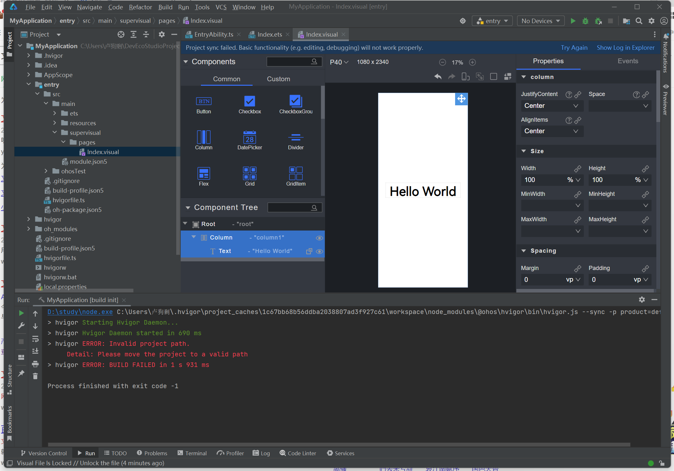Image resolution: width=674 pixels, height=471 pixels.
Task: Open the No Devices dropdown
Action: pyautogui.click(x=540, y=21)
